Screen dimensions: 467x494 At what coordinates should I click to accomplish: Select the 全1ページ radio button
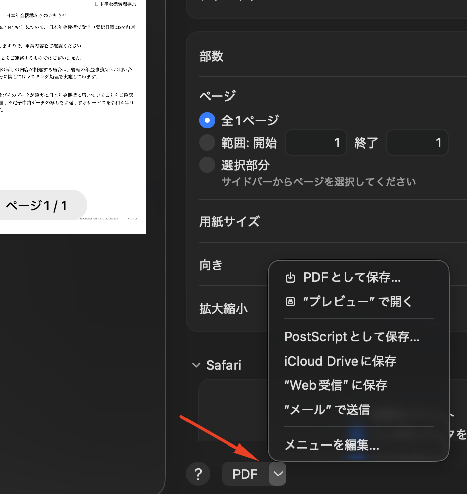click(x=207, y=120)
